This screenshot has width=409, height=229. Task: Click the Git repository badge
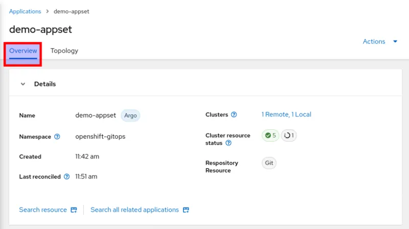(x=269, y=163)
